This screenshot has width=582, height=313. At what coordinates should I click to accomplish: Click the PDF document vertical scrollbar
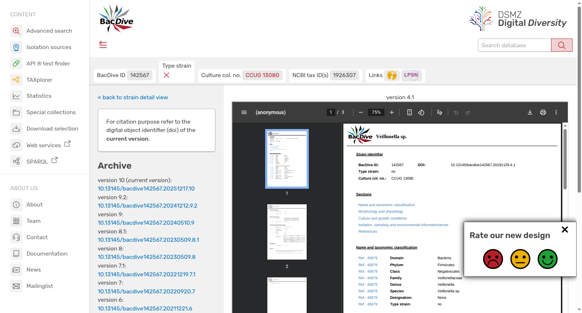565,159
